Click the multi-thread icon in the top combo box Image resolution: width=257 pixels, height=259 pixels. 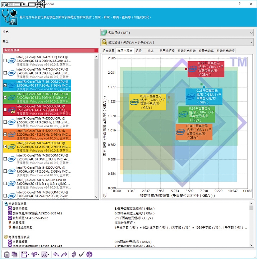(x=104, y=33)
